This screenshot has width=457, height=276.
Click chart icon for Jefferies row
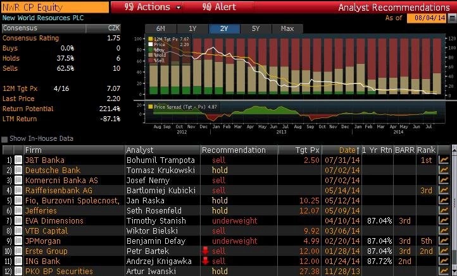click(x=444, y=210)
